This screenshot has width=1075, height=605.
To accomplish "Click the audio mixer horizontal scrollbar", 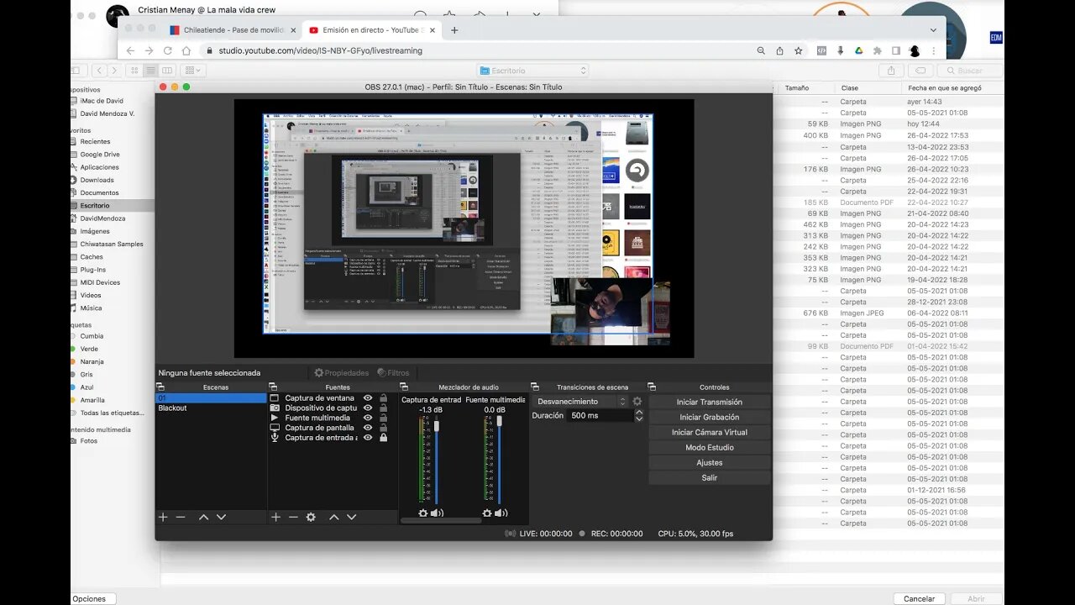I will (x=442, y=520).
